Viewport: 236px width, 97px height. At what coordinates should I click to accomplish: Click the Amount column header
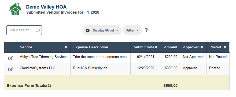click(171, 47)
